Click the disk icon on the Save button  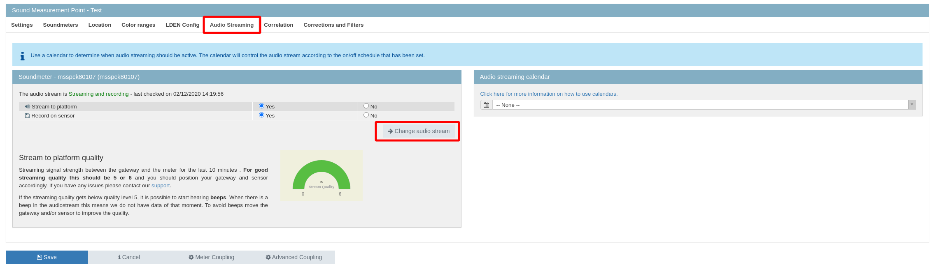pyautogui.click(x=39, y=257)
